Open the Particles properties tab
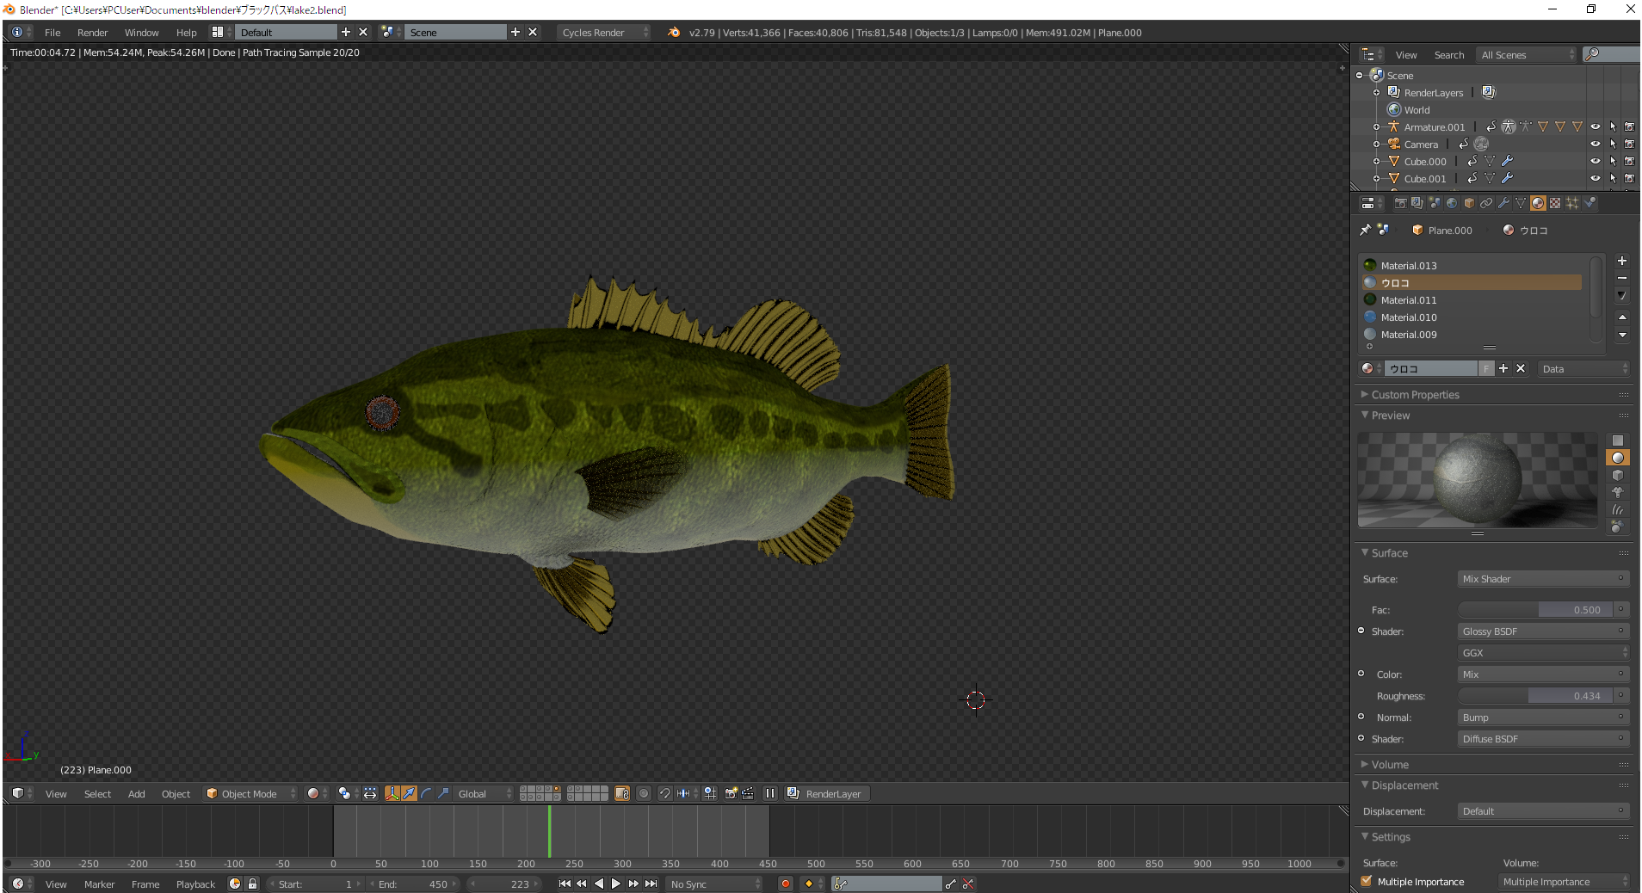The height and width of the screenshot is (893, 1642). click(1572, 203)
